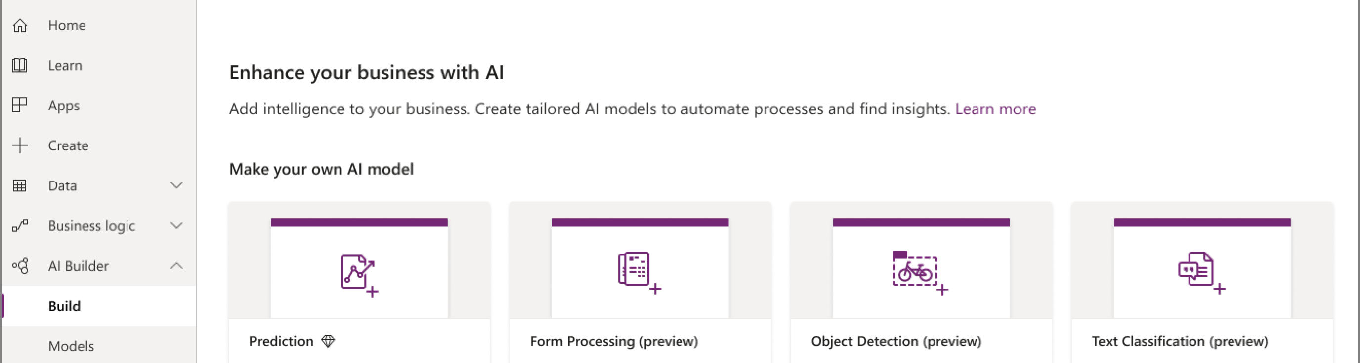1360x363 pixels.
Task: Click the Data table icon
Action: 20,185
